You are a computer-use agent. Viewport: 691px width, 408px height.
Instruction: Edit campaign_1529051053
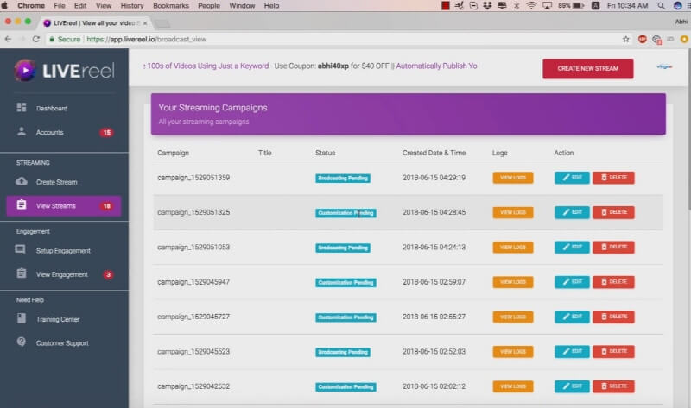(572, 247)
